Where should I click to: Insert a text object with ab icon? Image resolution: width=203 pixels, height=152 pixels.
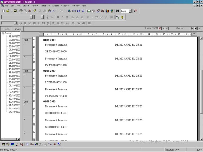[x=78, y=11]
